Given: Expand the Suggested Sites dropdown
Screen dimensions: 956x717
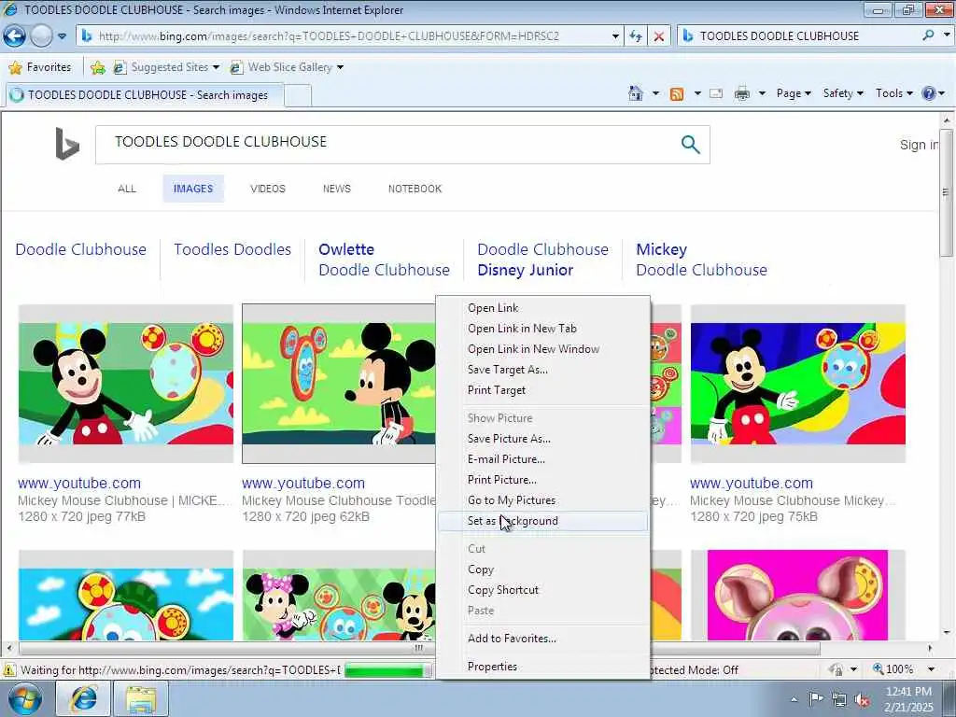Looking at the screenshot, I should [216, 67].
